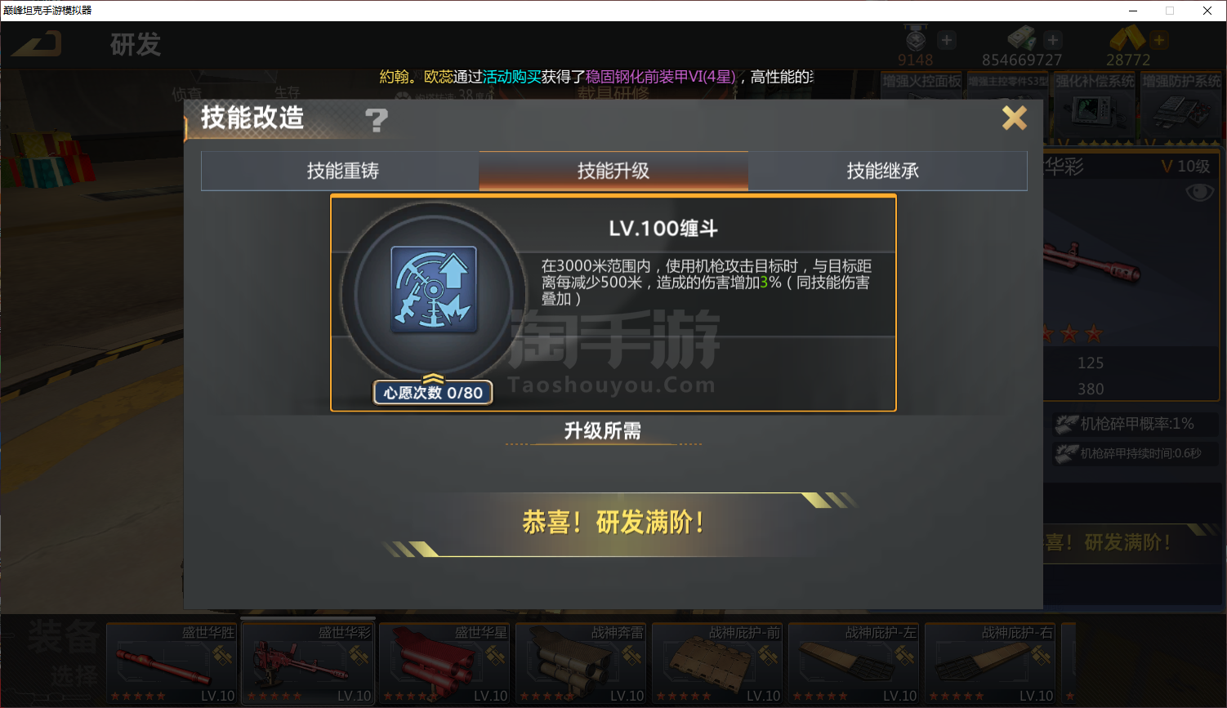Open the question mark help icon
Image resolution: width=1227 pixels, height=708 pixels.
point(376,121)
